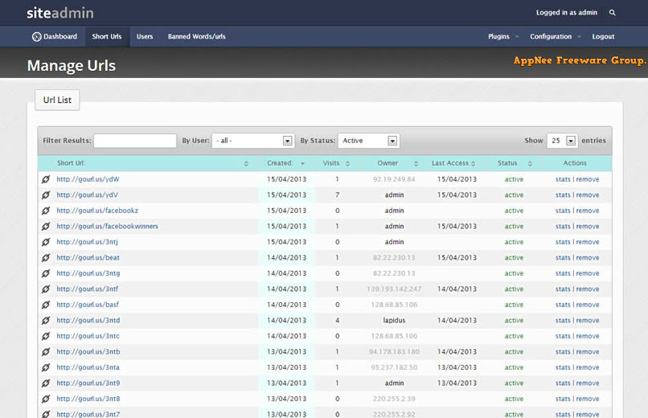Click link icon beside gourl.us/3ntf
This screenshot has height=418, width=648.
coord(46,289)
